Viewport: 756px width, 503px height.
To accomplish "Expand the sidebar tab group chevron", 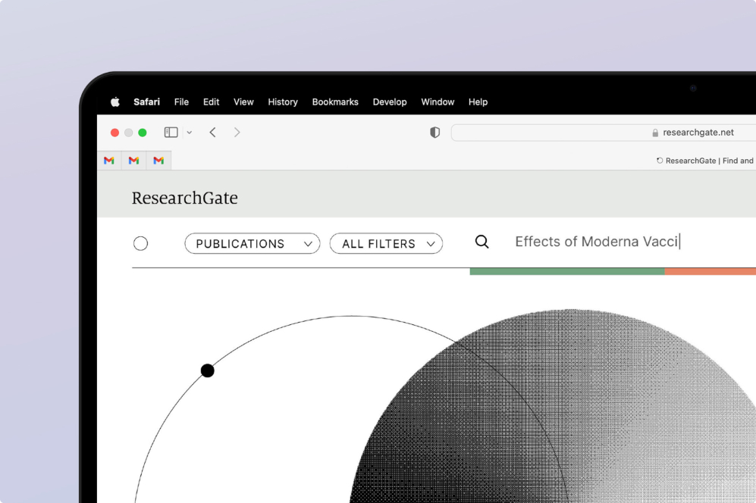I will coord(190,133).
